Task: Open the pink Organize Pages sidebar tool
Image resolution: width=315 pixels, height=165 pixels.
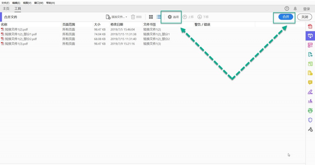Action: coord(310,45)
